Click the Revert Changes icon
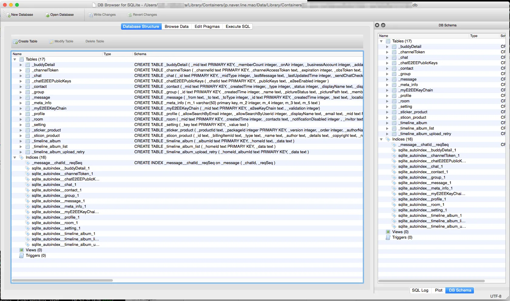510x301 pixels. [129, 15]
